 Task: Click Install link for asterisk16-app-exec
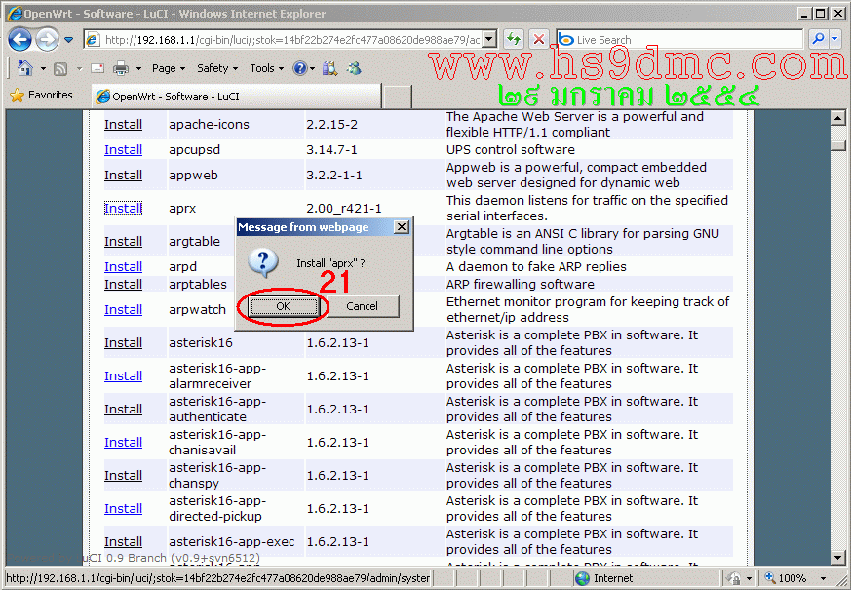pos(123,541)
